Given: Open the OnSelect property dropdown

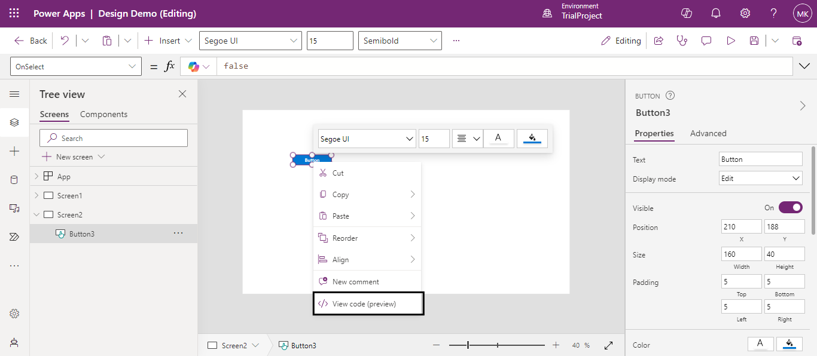Looking at the screenshot, I should tap(76, 67).
